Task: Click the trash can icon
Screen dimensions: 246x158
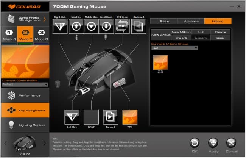Action: pos(58,84)
